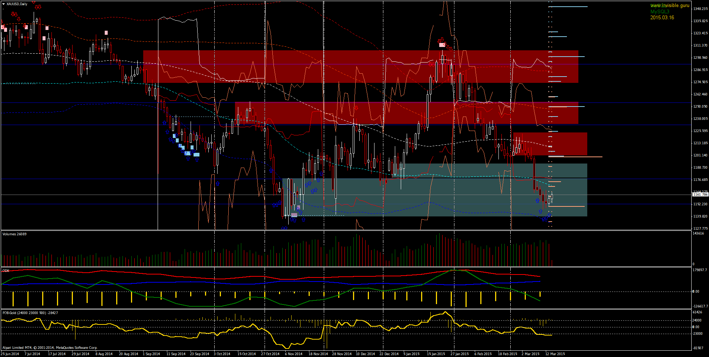The width and height of the screenshot is (709, 357).
Task: Click the 1225.595 price axis label
Action: pos(700,131)
